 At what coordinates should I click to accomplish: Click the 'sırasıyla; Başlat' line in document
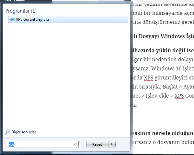click(x=163, y=87)
